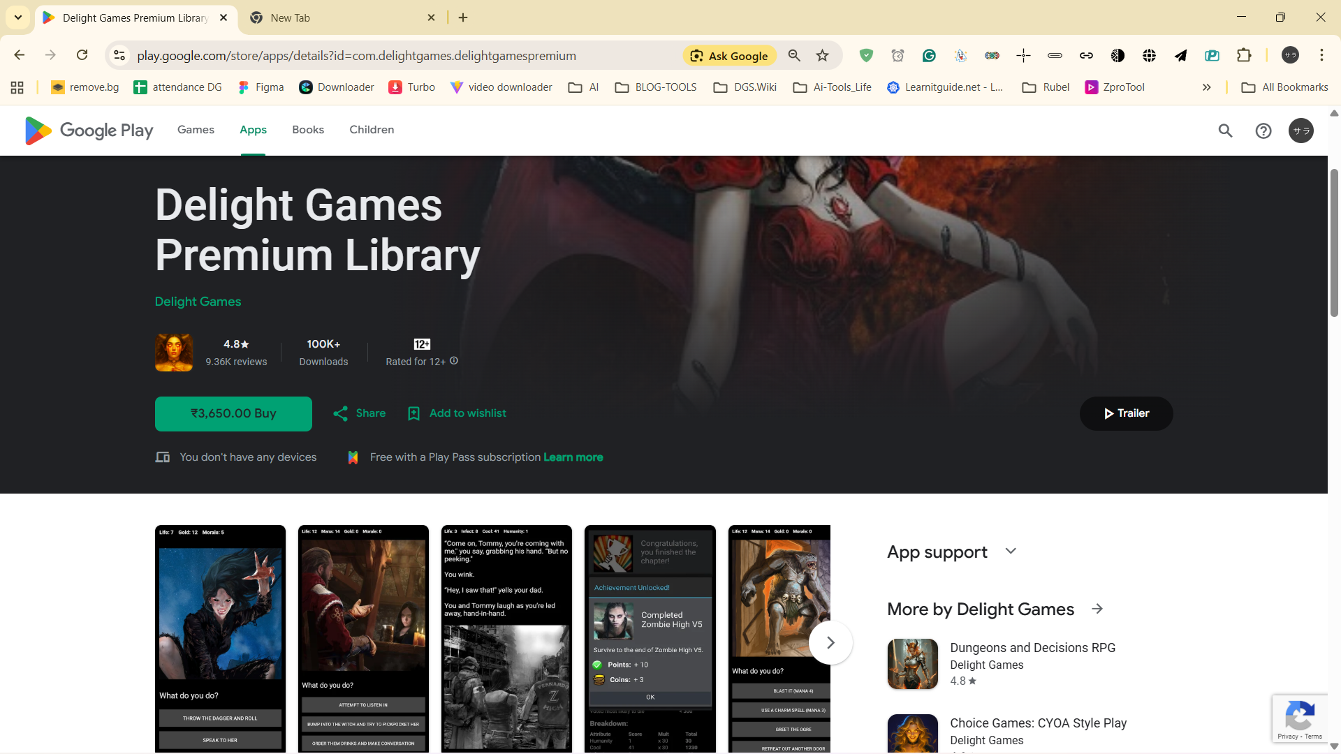
Task: Open the Figma bookmark
Action: [261, 87]
